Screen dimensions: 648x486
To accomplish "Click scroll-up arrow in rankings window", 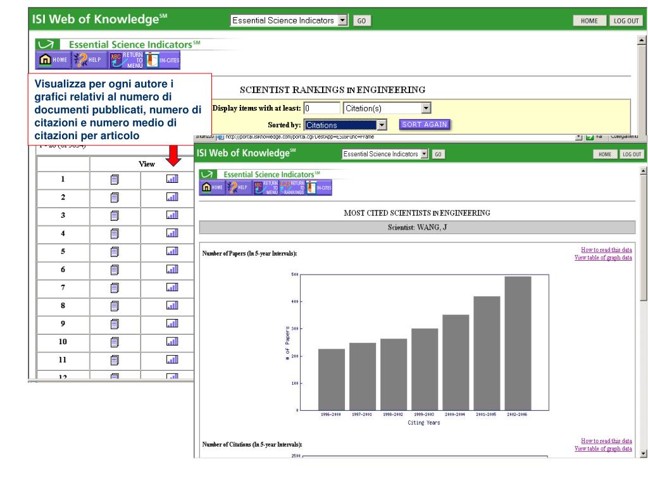I will pyautogui.click(x=642, y=40).
